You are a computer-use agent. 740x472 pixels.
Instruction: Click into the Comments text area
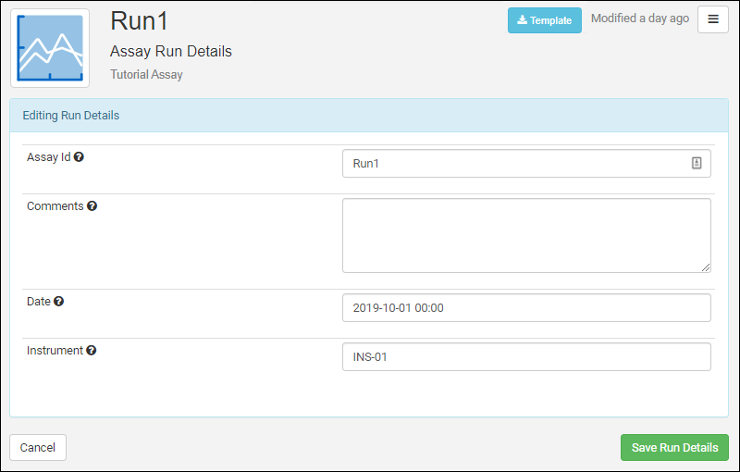[525, 235]
